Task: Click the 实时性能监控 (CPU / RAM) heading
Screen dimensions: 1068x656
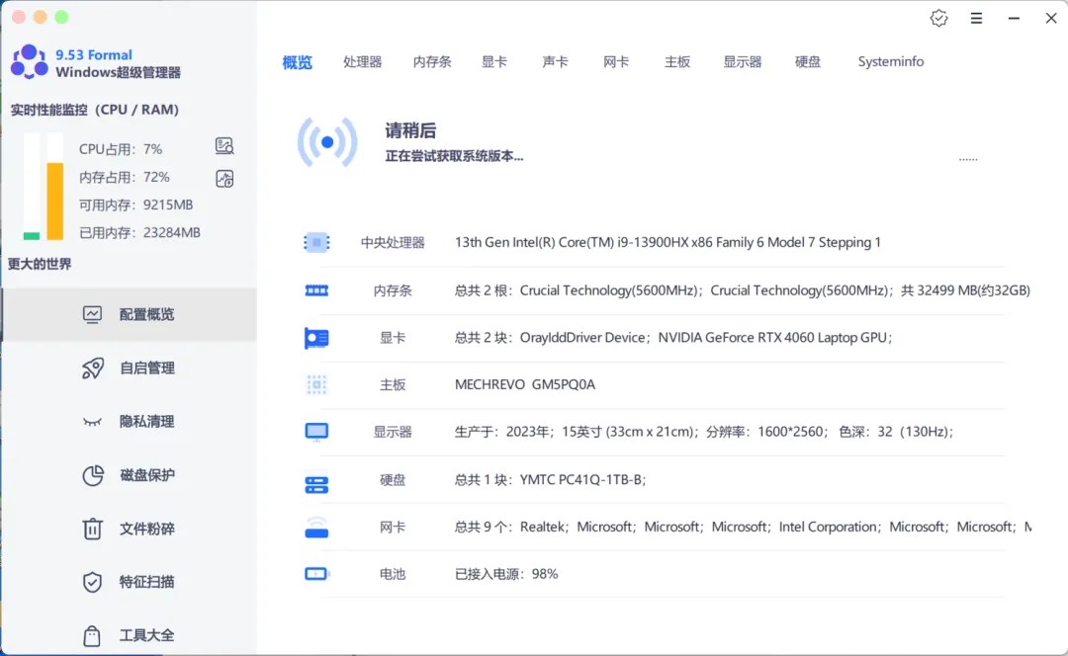Action: (95, 110)
